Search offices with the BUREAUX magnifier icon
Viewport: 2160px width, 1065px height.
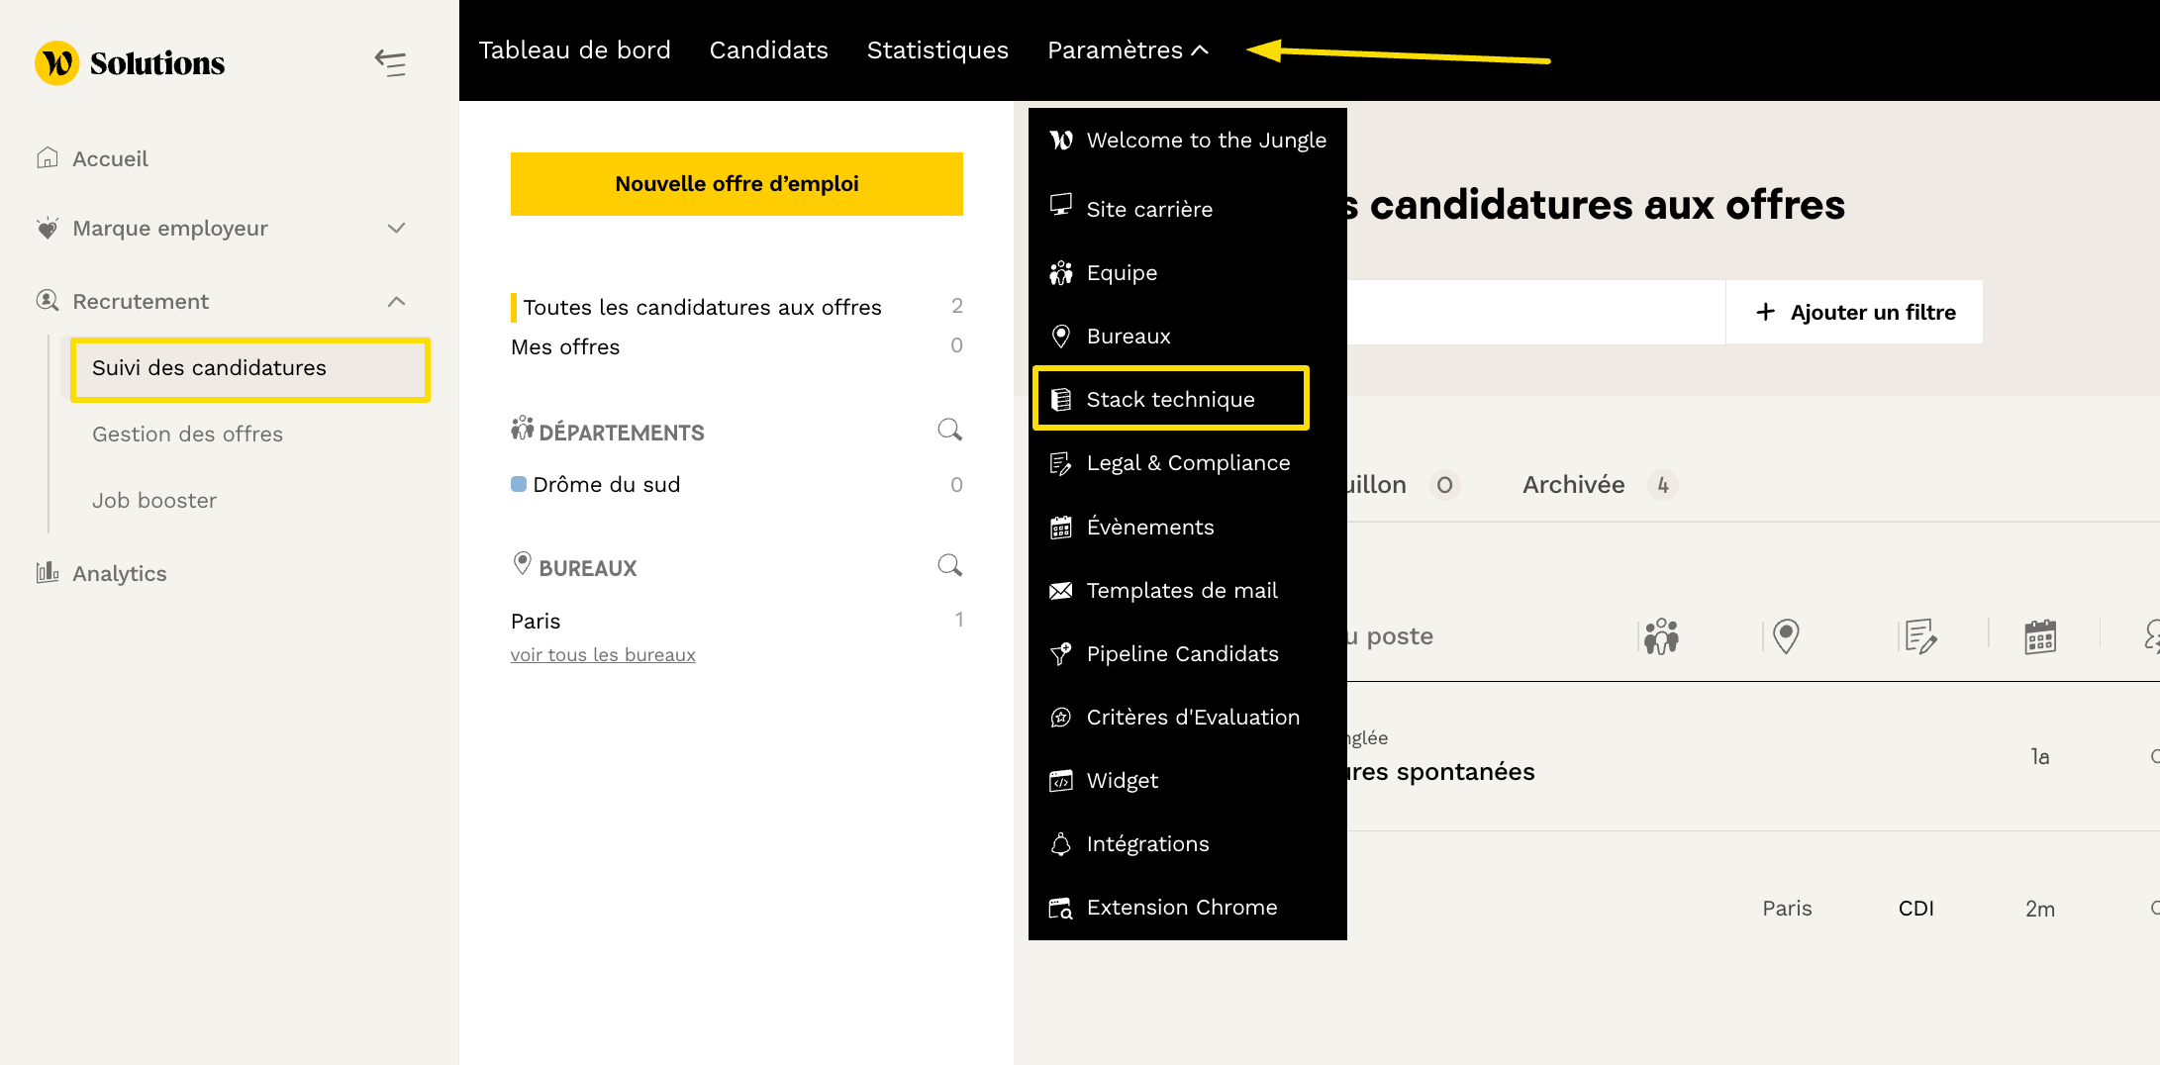(949, 565)
